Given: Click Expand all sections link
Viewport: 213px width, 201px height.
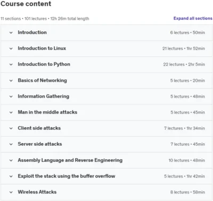Looking at the screenshot, I should coord(193,19).
